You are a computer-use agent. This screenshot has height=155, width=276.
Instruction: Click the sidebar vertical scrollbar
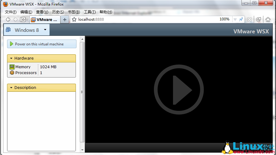(x=82, y=93)
